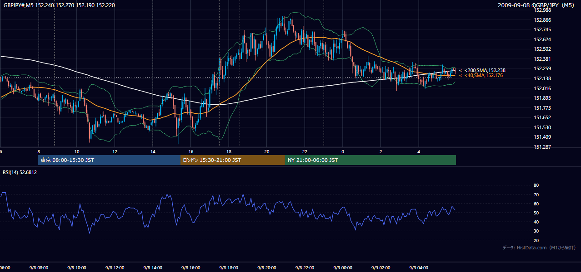The width and height of the screenshot is (581, 272).
Task: Click hour tick 14 under the candlestick chart
Action: (x=153, y=151)
